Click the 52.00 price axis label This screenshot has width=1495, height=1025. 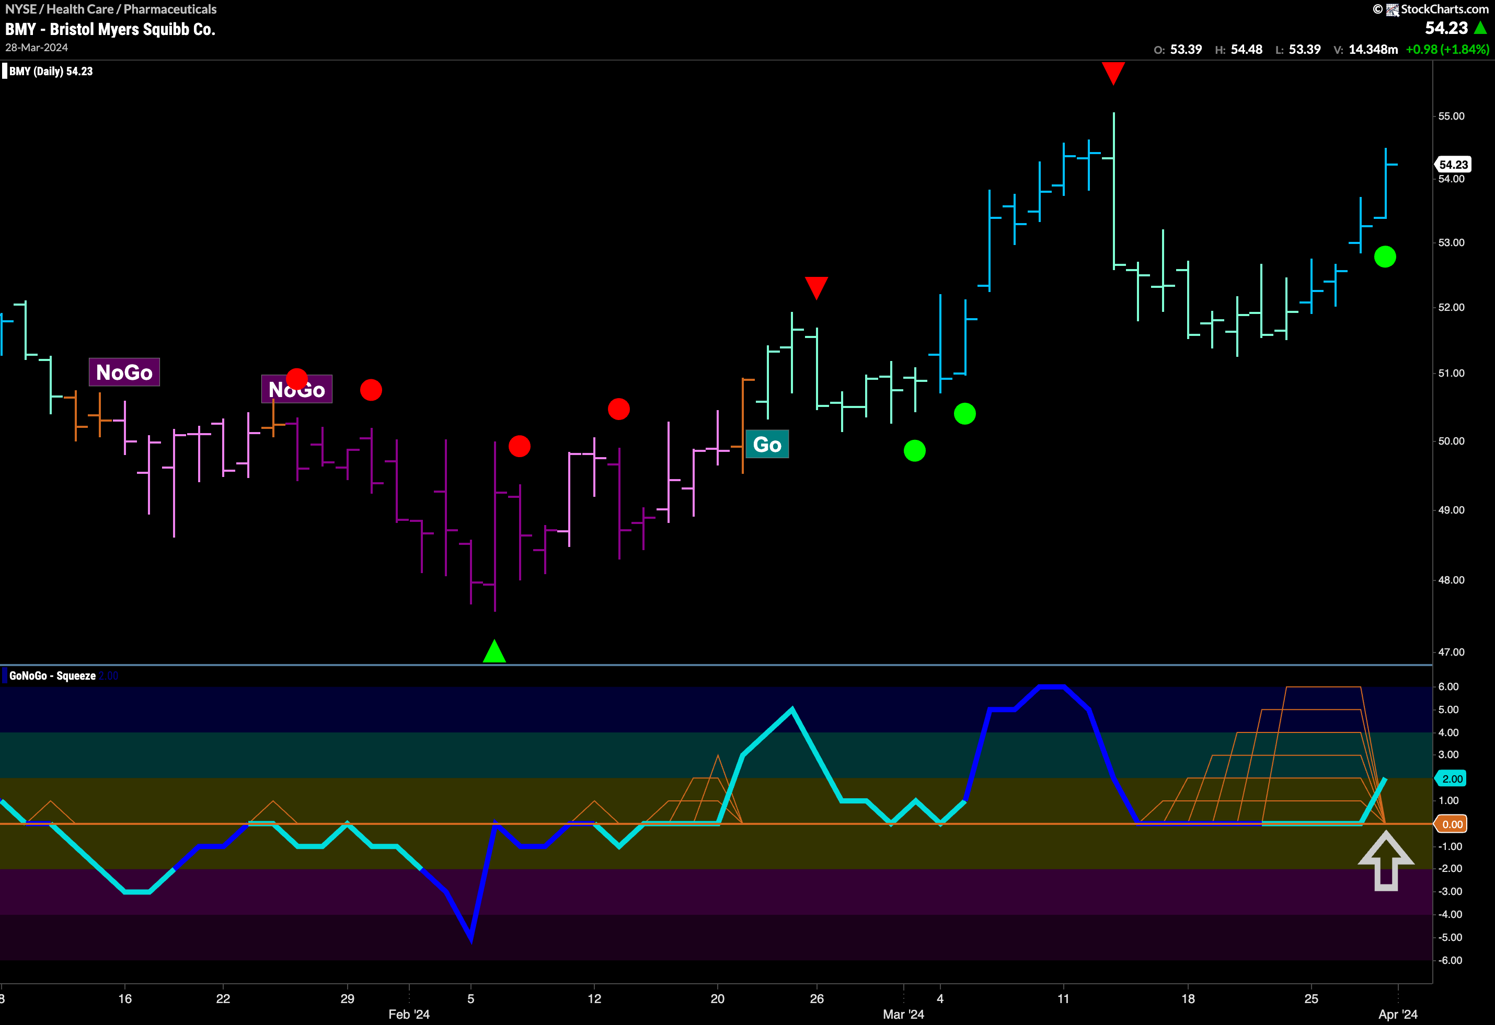[x=1451, y=307]
